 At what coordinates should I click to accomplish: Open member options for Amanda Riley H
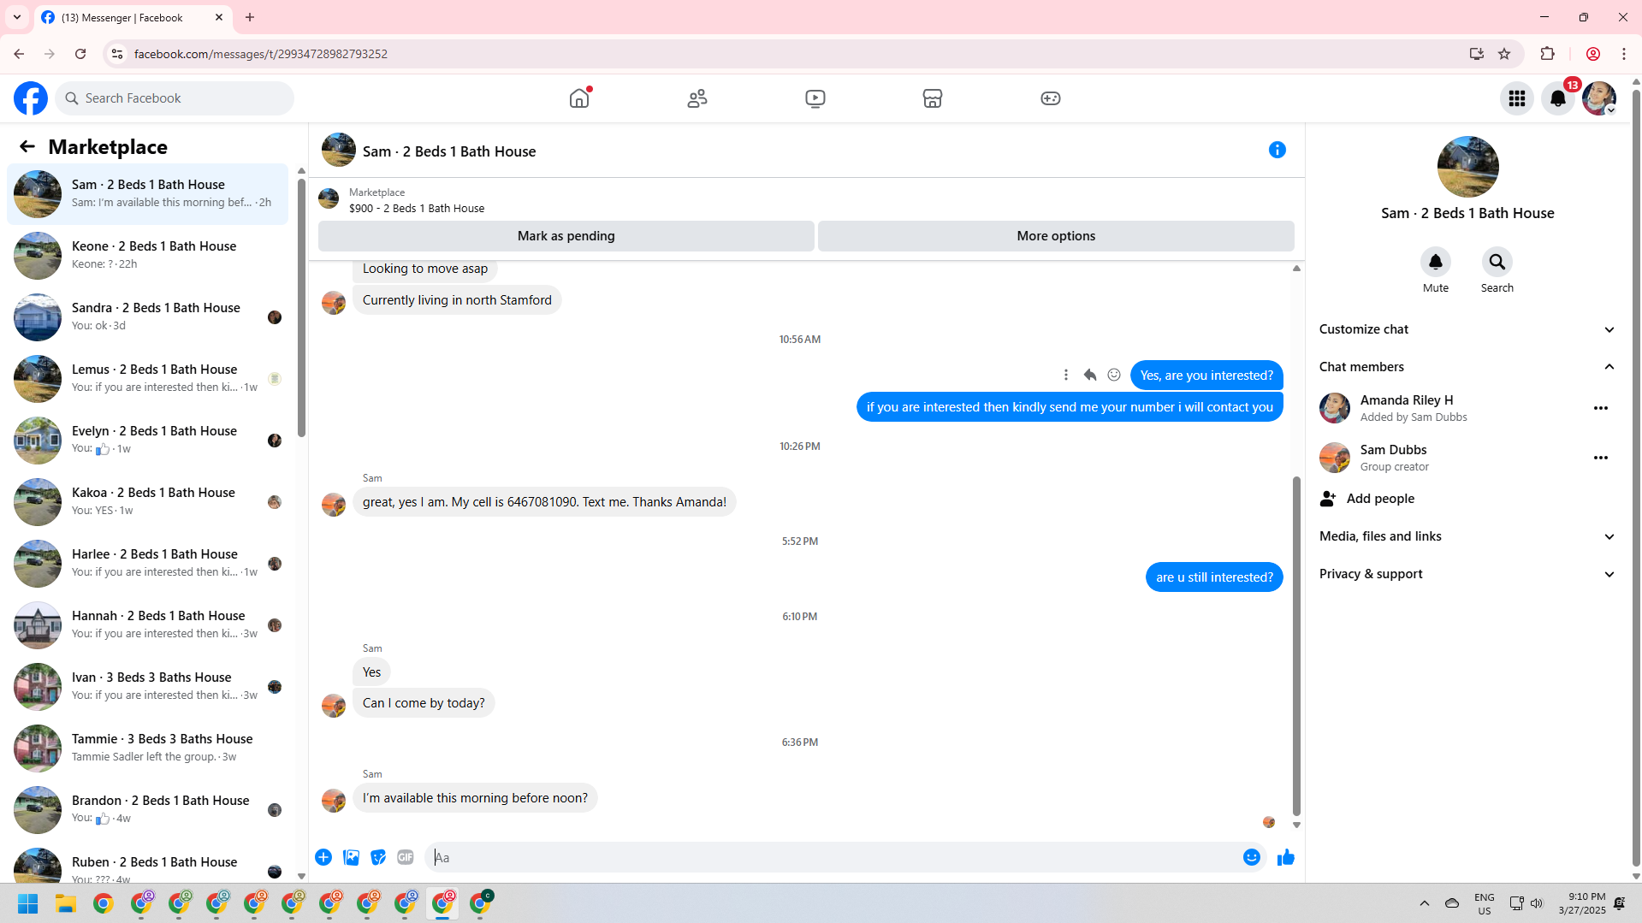(1601, 408)
